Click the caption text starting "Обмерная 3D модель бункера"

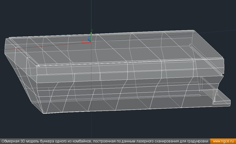point(105,141)
